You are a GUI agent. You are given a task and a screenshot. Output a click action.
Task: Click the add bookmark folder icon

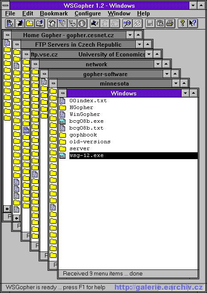pos(30,24)
